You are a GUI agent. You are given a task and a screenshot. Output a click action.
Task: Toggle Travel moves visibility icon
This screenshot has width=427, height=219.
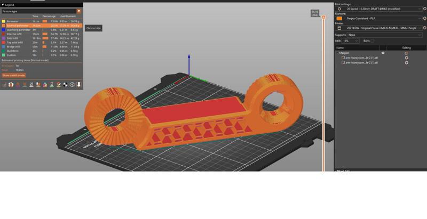[x=4, y=85]
